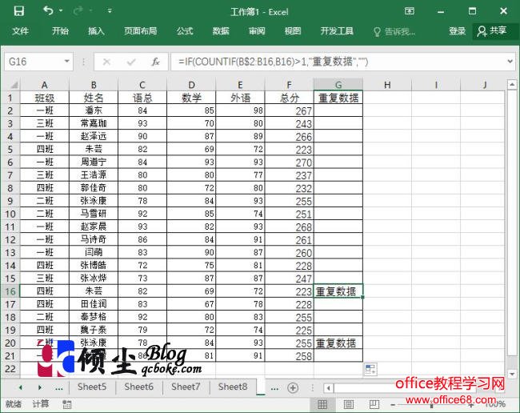Open the 公式 ribbon tab
Image resolution: width=520 pixels, height=413 pixels.
[185, 31]
